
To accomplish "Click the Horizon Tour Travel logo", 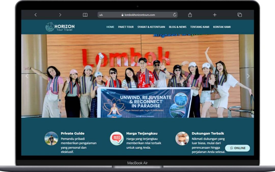I will pos(60,27).
